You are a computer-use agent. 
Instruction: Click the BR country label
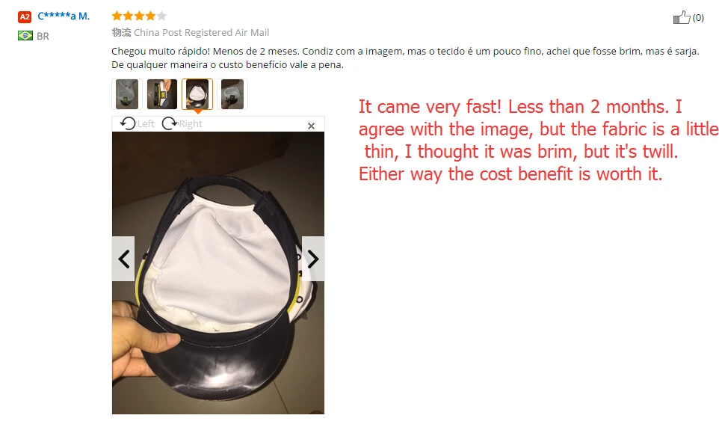pos(43,36)
